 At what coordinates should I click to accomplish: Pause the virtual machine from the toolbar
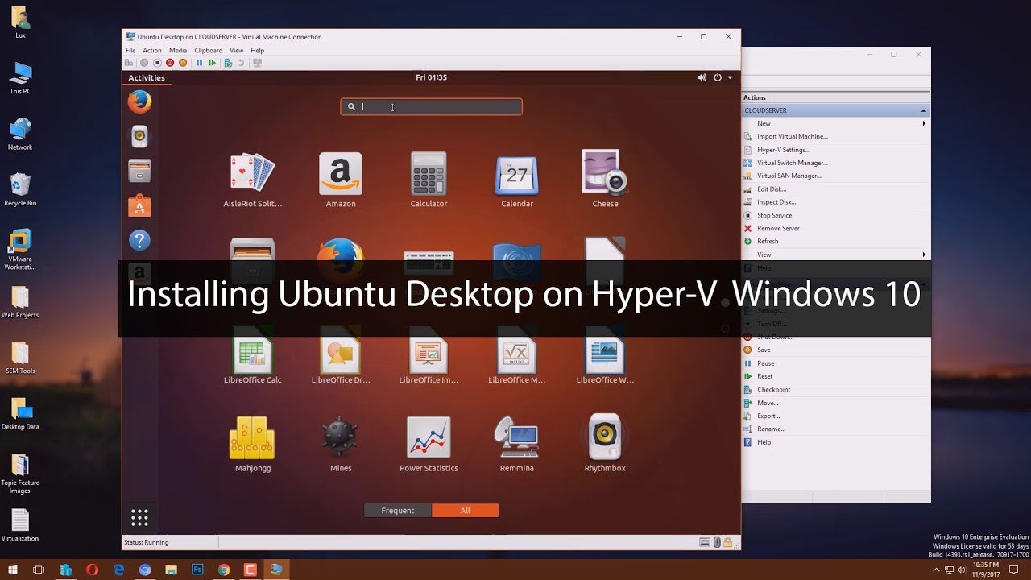coord(199,63)
